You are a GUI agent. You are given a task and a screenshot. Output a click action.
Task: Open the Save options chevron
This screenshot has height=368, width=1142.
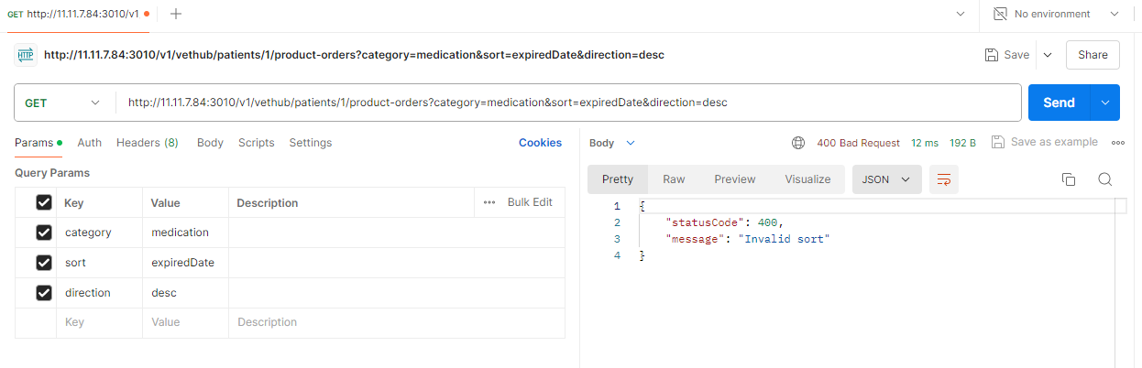1048,55
